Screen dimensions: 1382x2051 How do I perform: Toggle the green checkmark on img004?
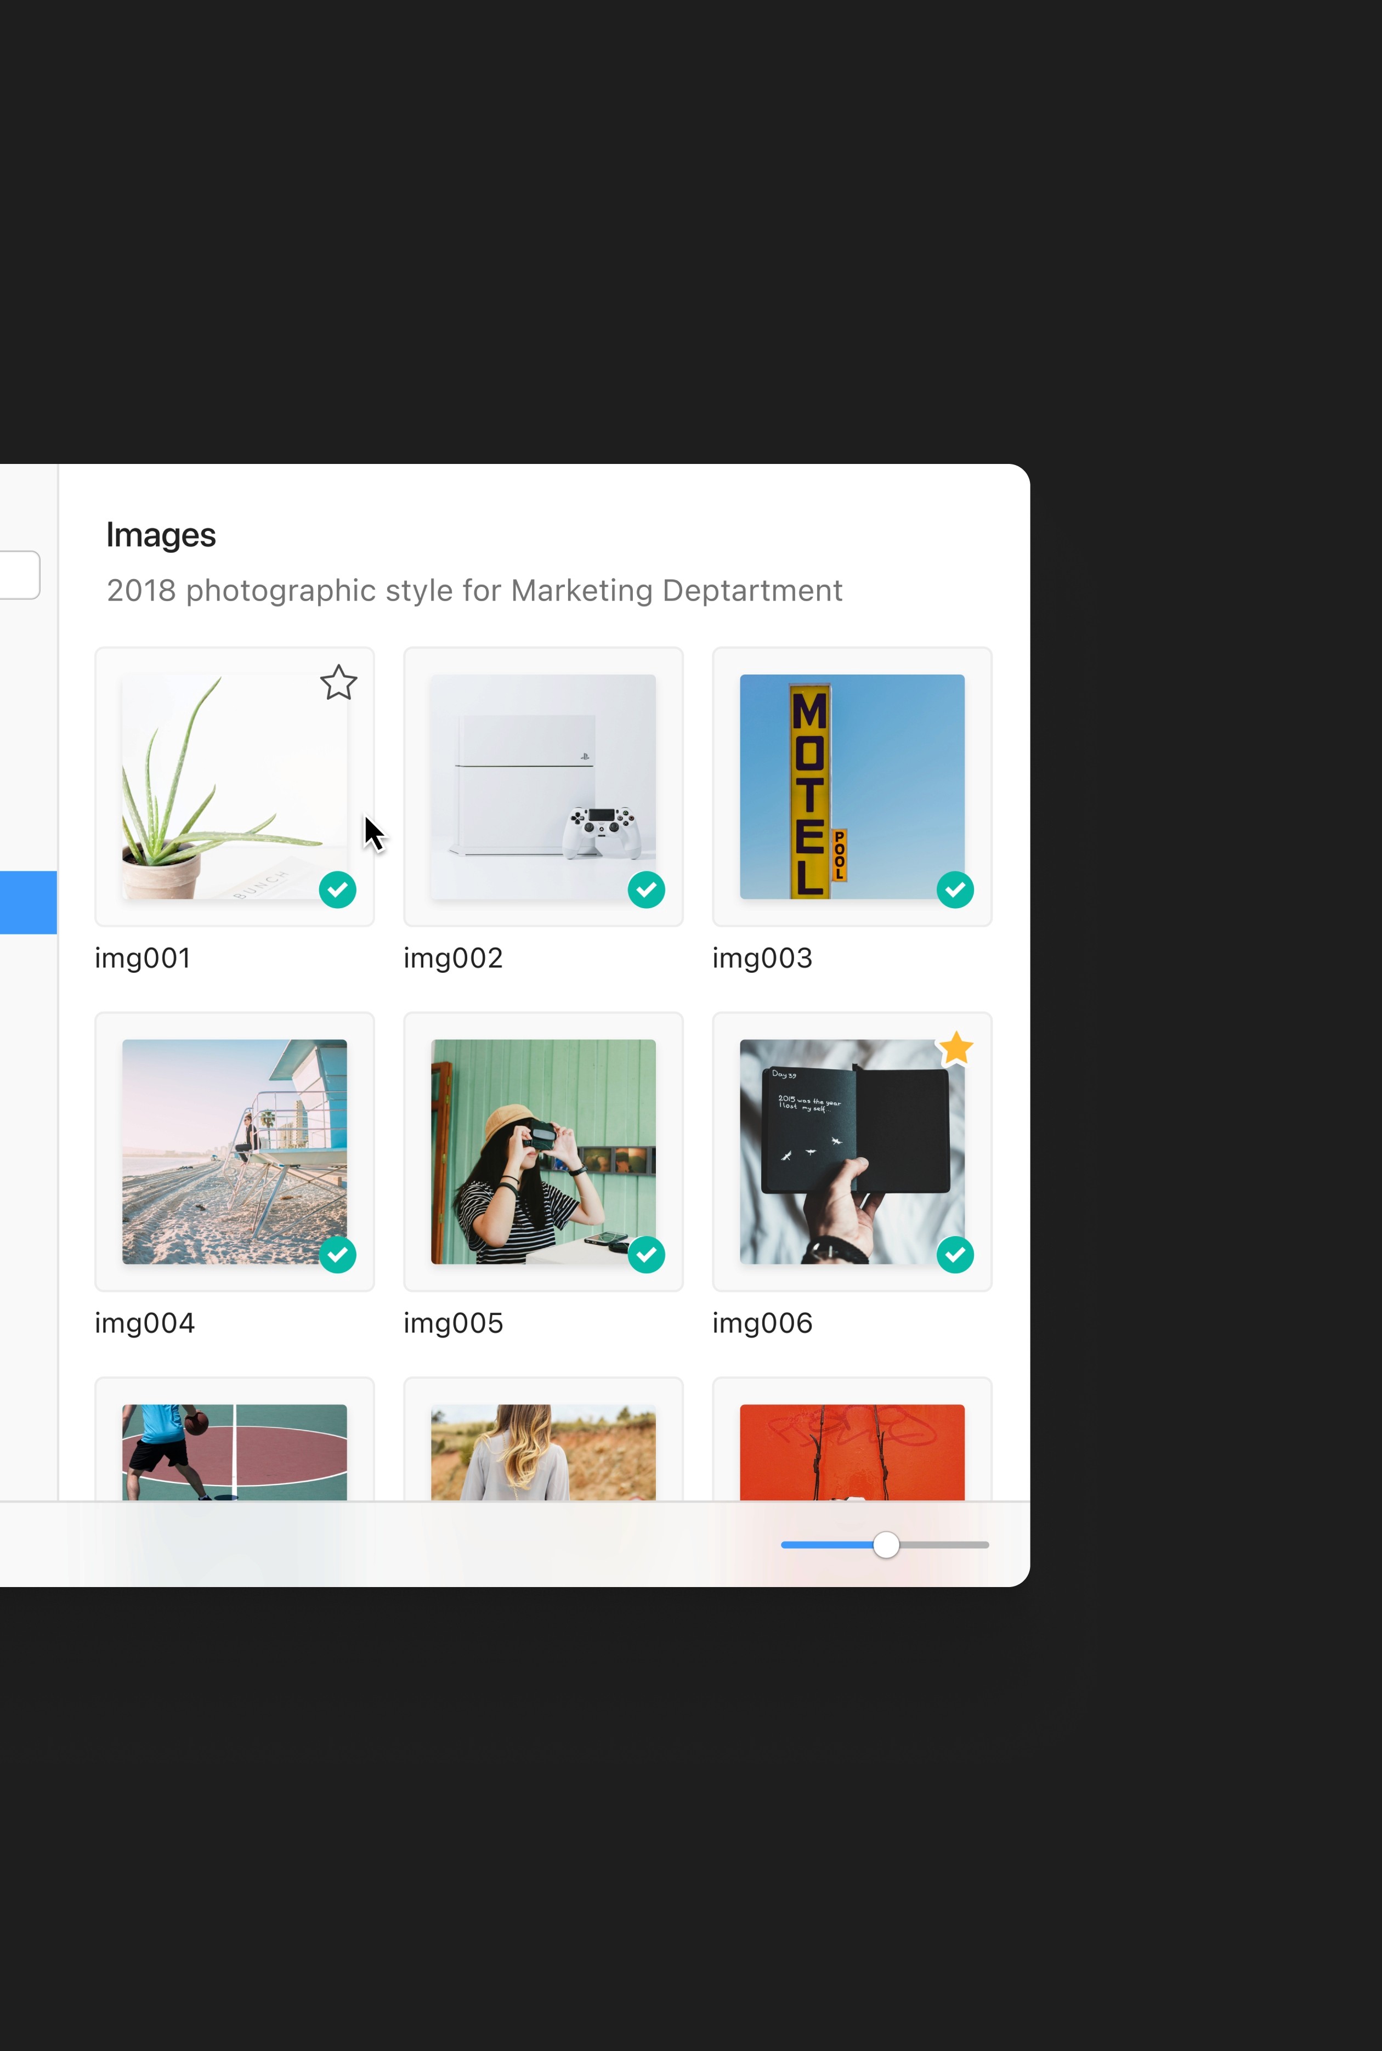coord(338,1254)
